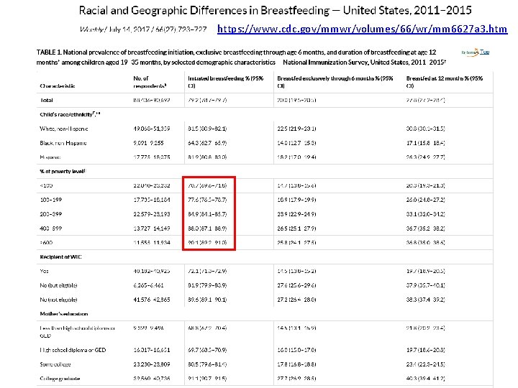Click the 'Initiated breastfeeding % (95% CI)' header
Image resolution: width=518 pixels, height=388 pixels.
(x=226, y=82)
